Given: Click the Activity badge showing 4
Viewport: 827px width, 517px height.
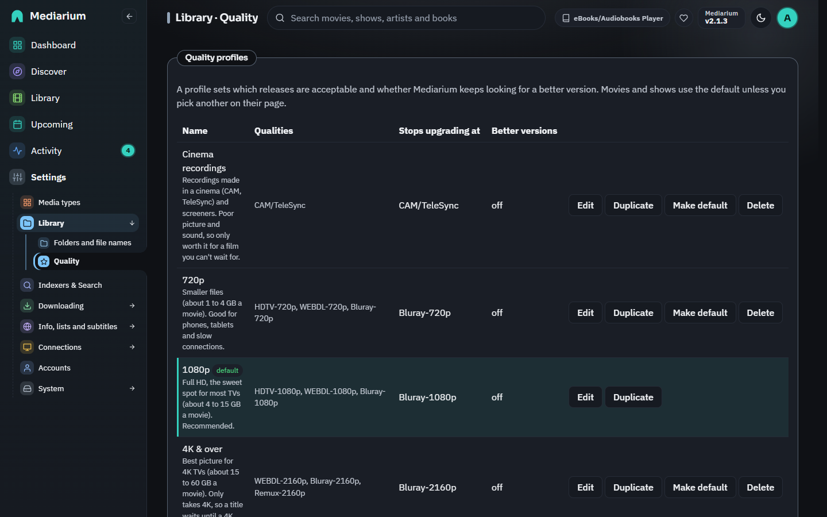Looking at the screenshot, I should point(128,151).
